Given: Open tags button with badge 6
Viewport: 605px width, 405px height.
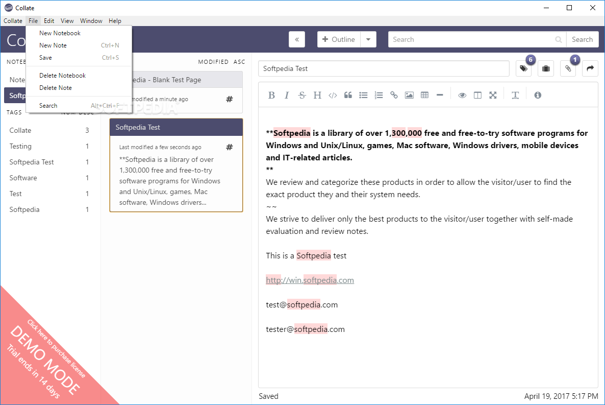Looking at the screenshot, I should (x=523, y=68).
